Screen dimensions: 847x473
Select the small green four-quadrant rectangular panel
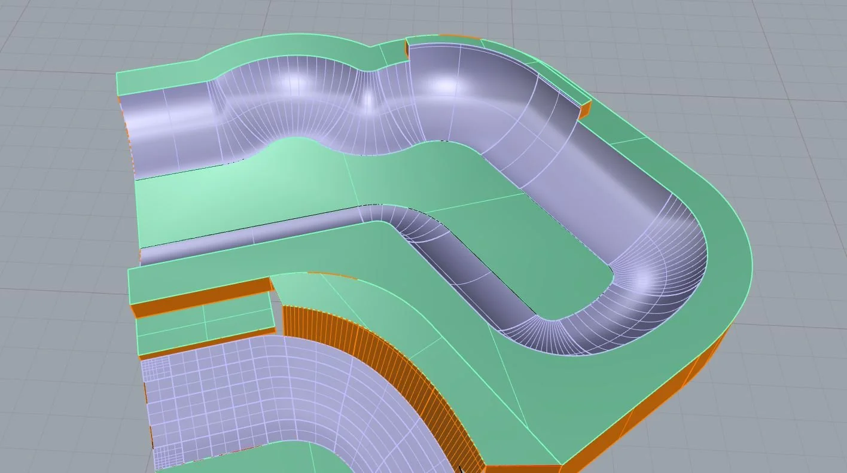coord(205,323)
